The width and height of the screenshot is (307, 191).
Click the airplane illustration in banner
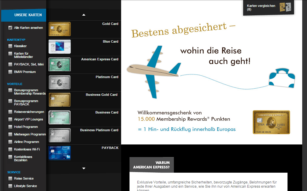(154, 72)
